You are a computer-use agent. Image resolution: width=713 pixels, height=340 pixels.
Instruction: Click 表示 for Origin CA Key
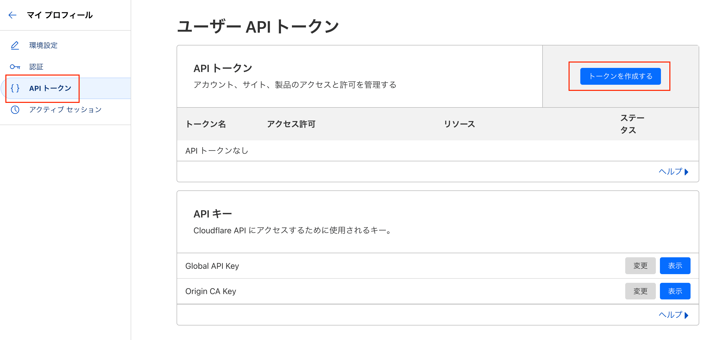tap(675, 291)
